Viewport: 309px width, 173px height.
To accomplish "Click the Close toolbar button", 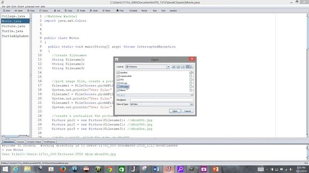I will (x=43, y=11).
